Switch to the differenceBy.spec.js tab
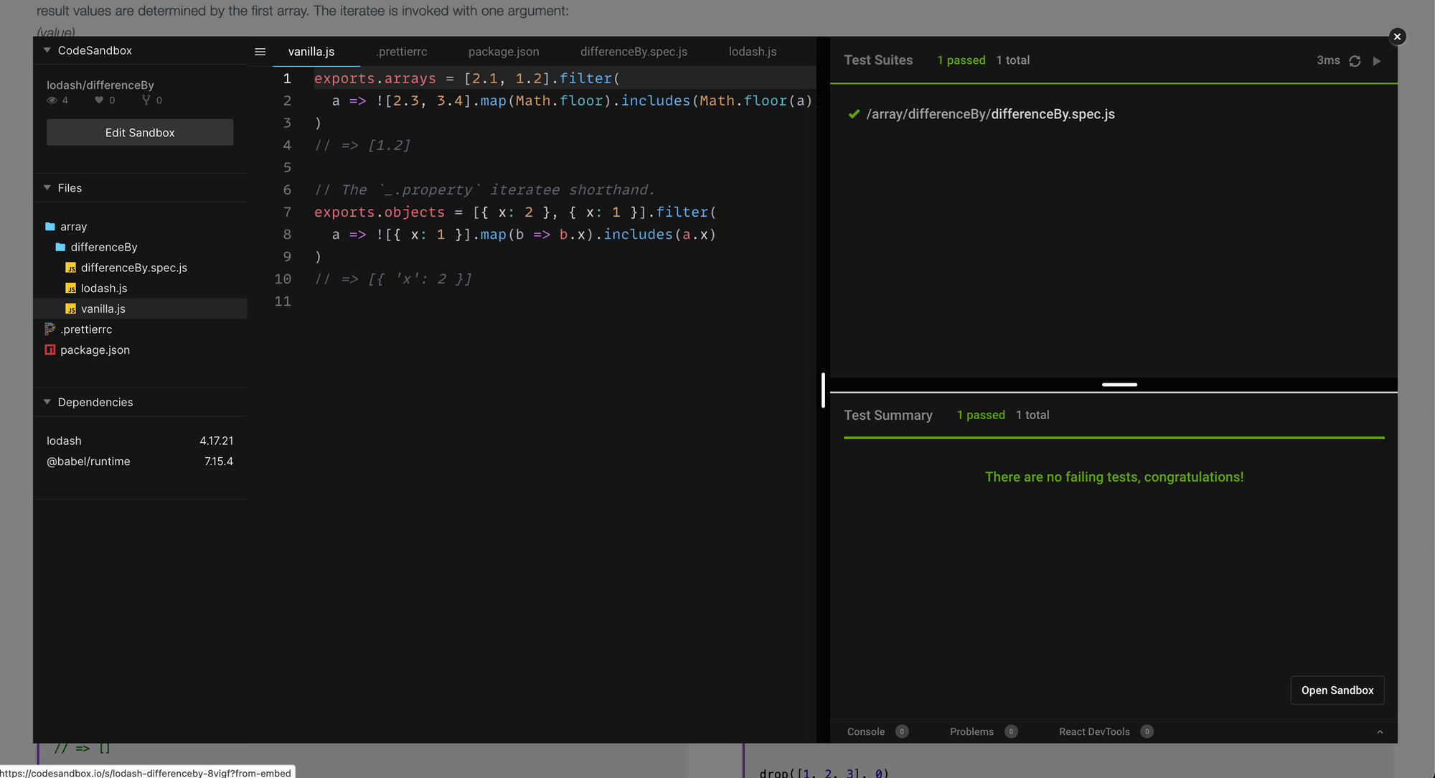Viewport: 1435px width, 778px height. 633,52
